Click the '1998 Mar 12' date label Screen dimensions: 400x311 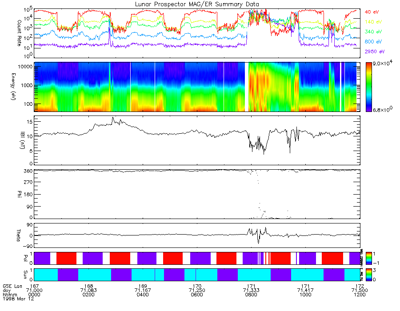pyautogui.click(x=18, y=299)
